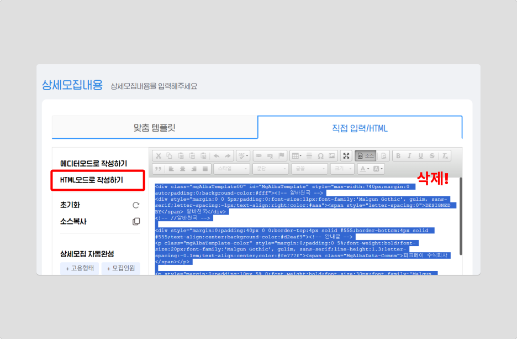The image size is (517, 339).
Task: Maximize the editor with expand icon
Action: tap(346, 156)
